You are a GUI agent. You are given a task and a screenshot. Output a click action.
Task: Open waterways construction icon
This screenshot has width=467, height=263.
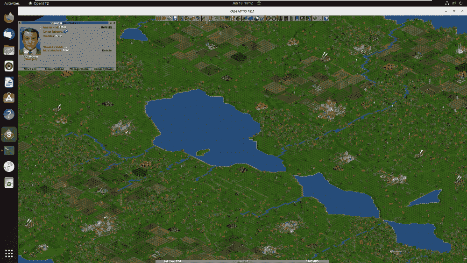click(297, 19)
